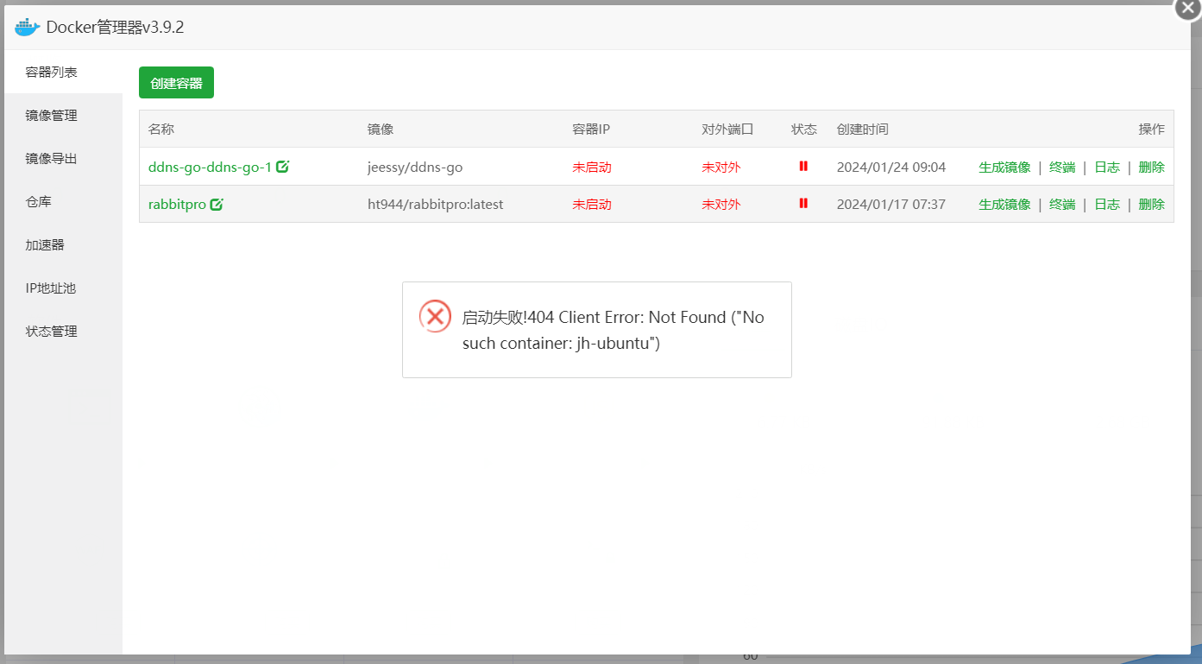The height and width of the screenshot is (664, 1202).
Task: Open ddns-go-ddns-go-1 container name link
Action: (x=210, y=167)
